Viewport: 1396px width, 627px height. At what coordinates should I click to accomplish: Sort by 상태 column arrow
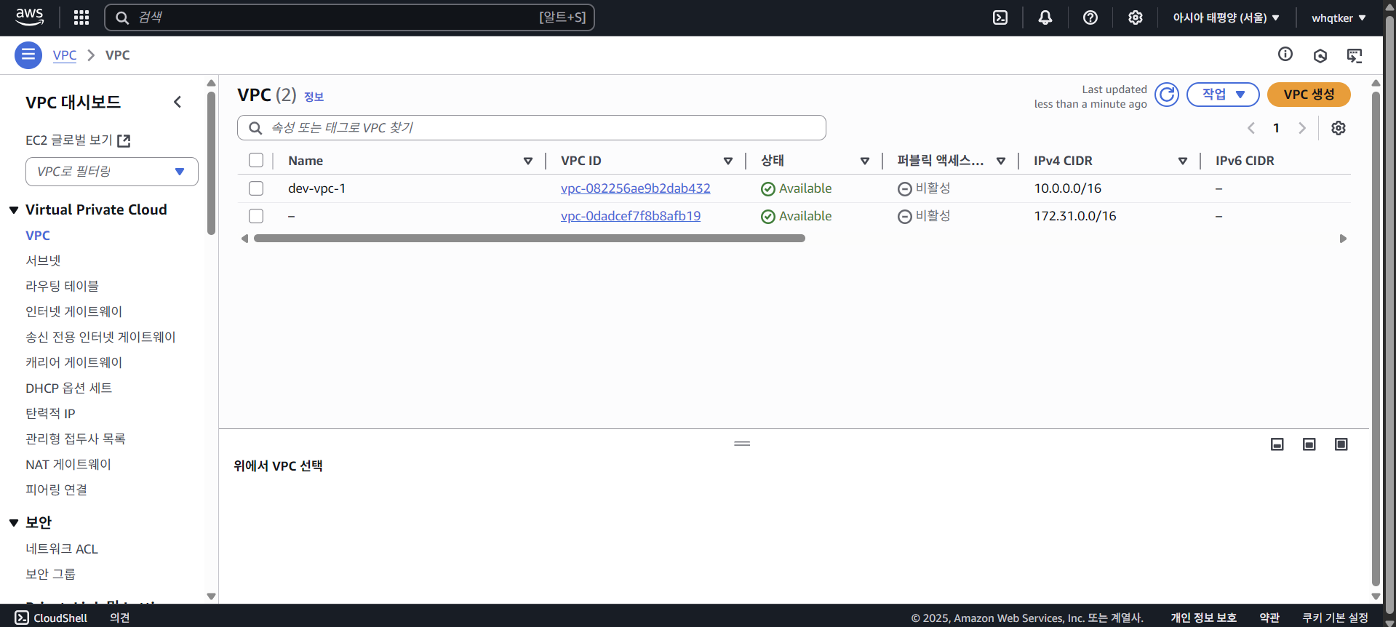tap(865, 161)
